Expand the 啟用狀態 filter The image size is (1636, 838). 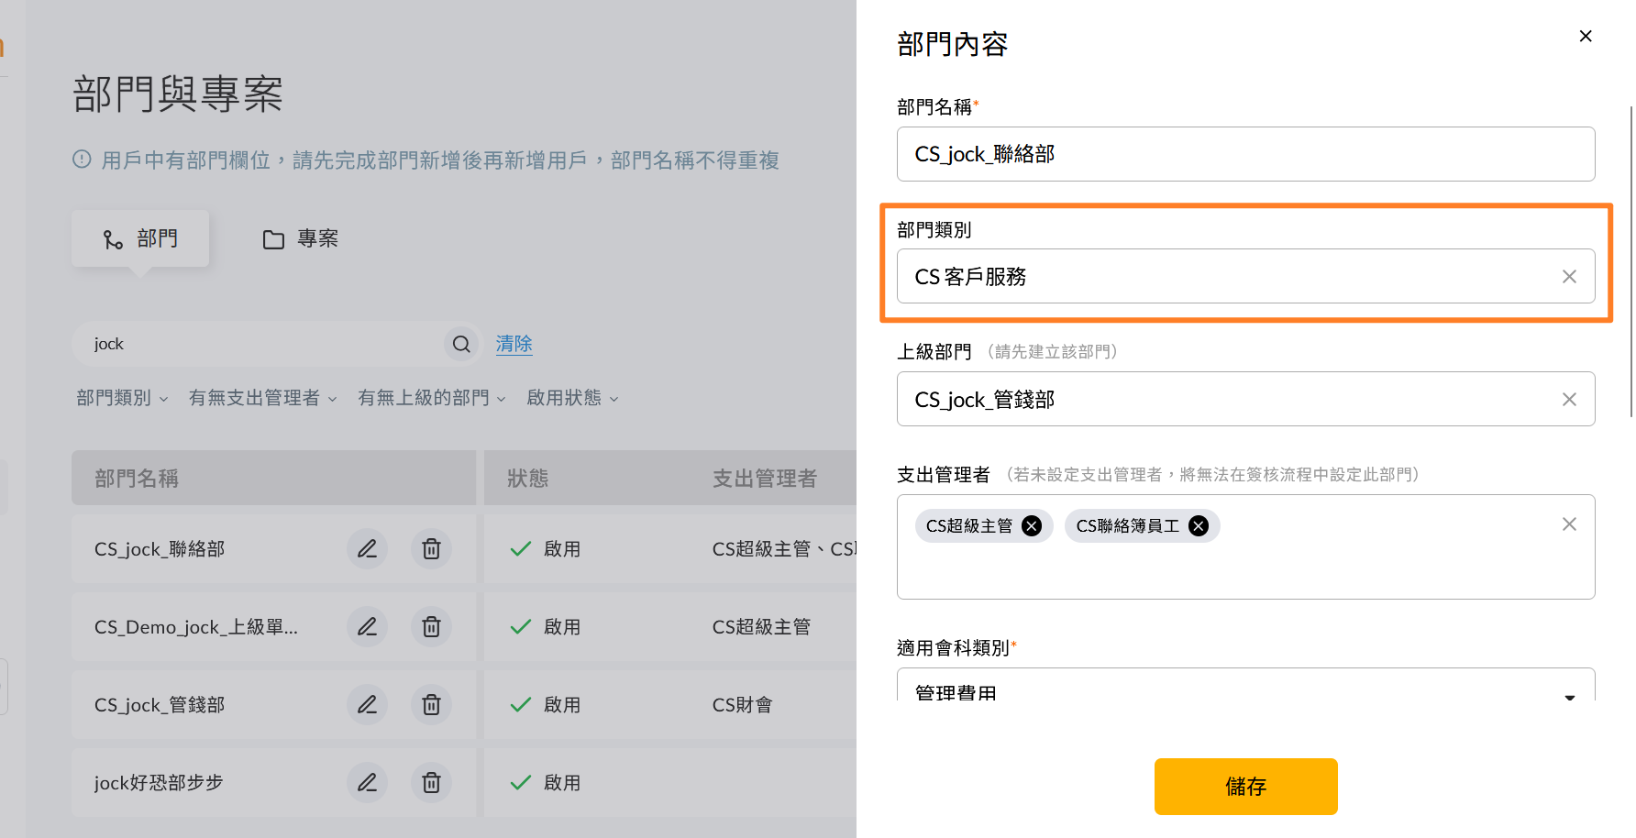click(572, 398)
